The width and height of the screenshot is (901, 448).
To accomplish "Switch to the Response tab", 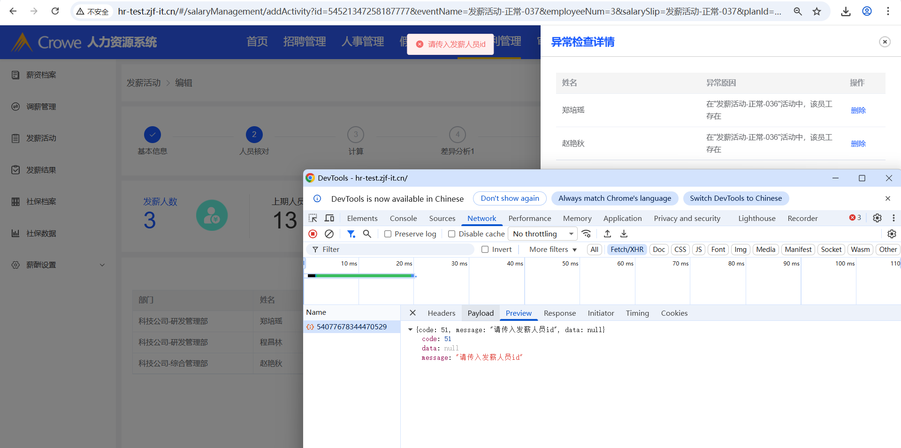I will (x=559, y=313).
